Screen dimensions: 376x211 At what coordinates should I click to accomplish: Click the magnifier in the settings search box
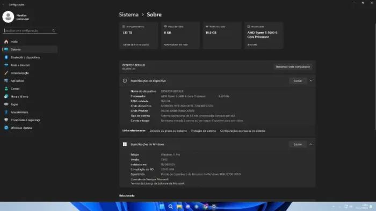(x=54, y=31)
